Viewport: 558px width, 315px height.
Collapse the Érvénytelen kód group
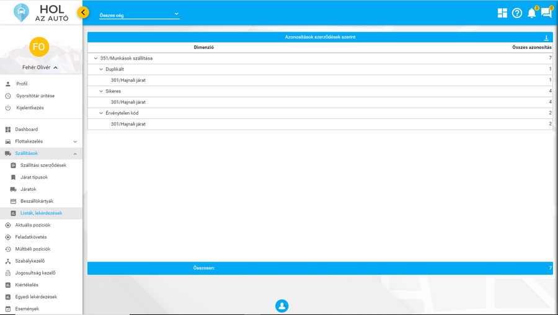tap(102, 113)
